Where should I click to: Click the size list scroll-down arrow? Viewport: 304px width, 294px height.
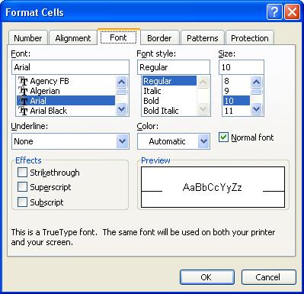point(256,109)
